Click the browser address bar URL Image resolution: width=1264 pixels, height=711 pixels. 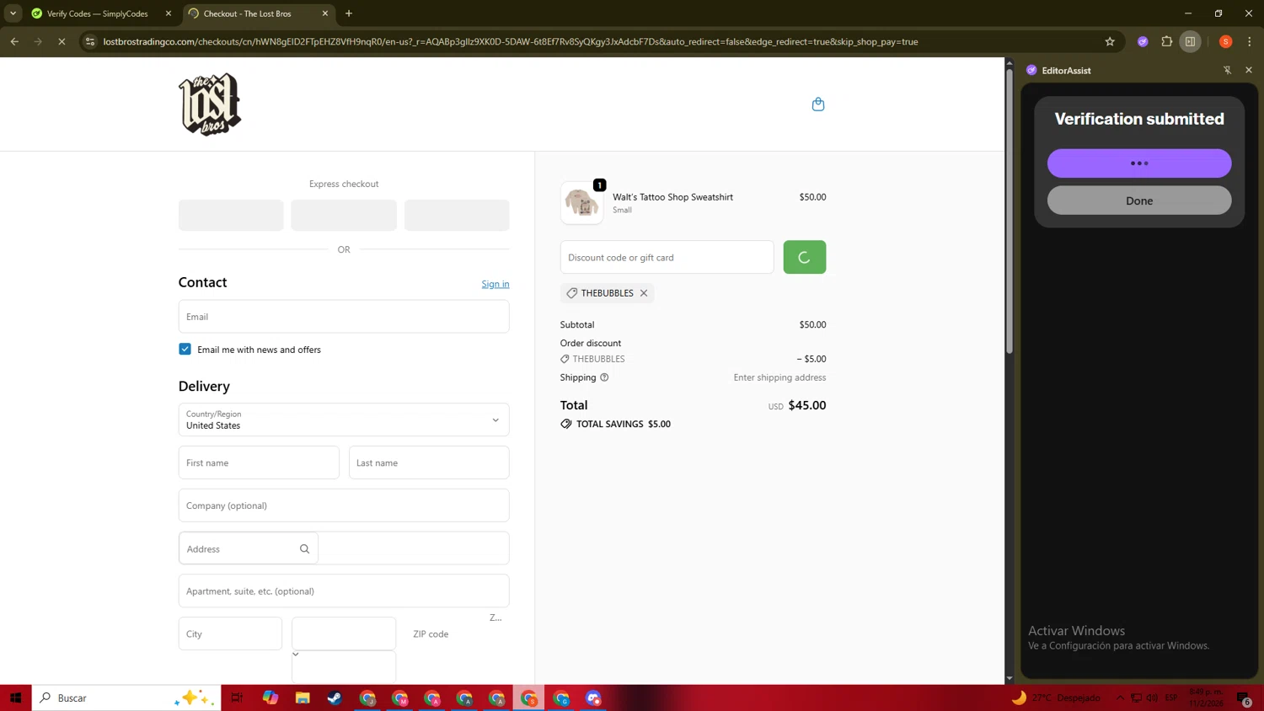point(511,41)
